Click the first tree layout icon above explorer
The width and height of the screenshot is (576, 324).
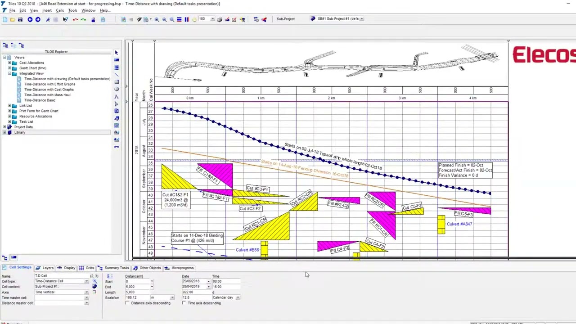click(x=5, y=45)
